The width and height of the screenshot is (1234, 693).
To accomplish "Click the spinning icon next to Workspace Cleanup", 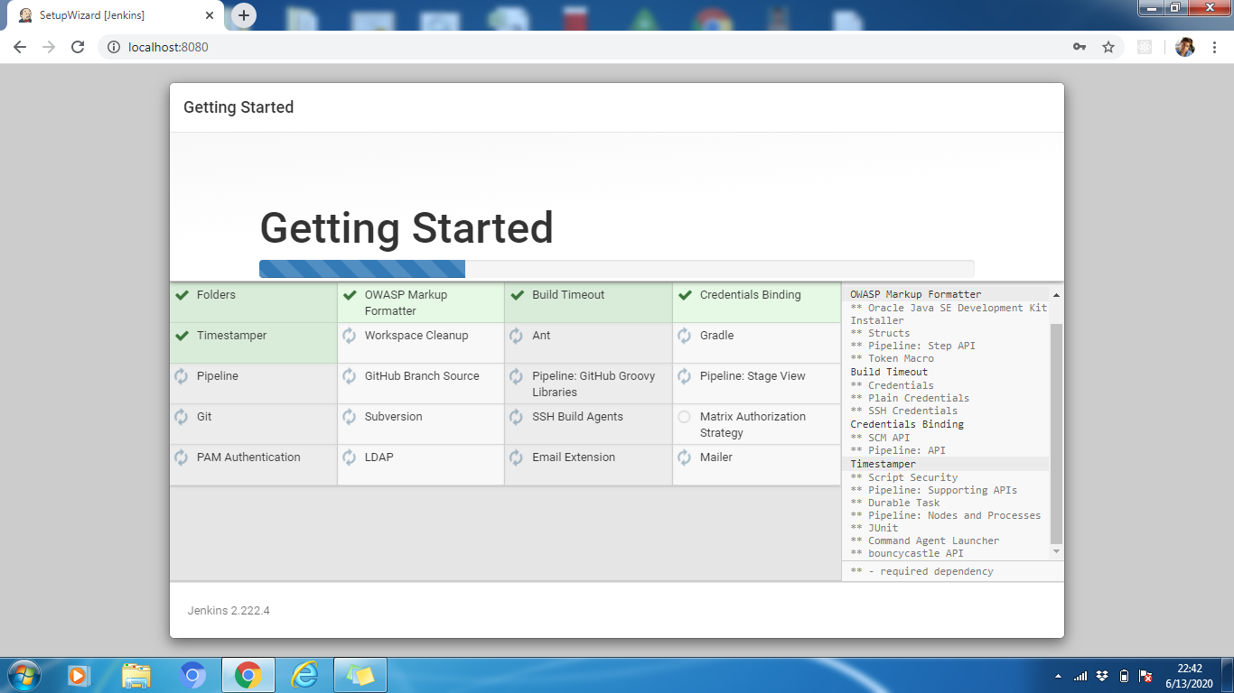I will (350, 336).
